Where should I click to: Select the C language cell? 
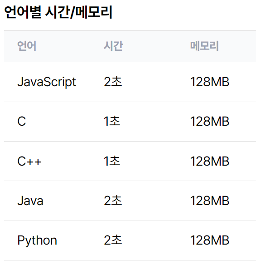click(x=22, y=122)
